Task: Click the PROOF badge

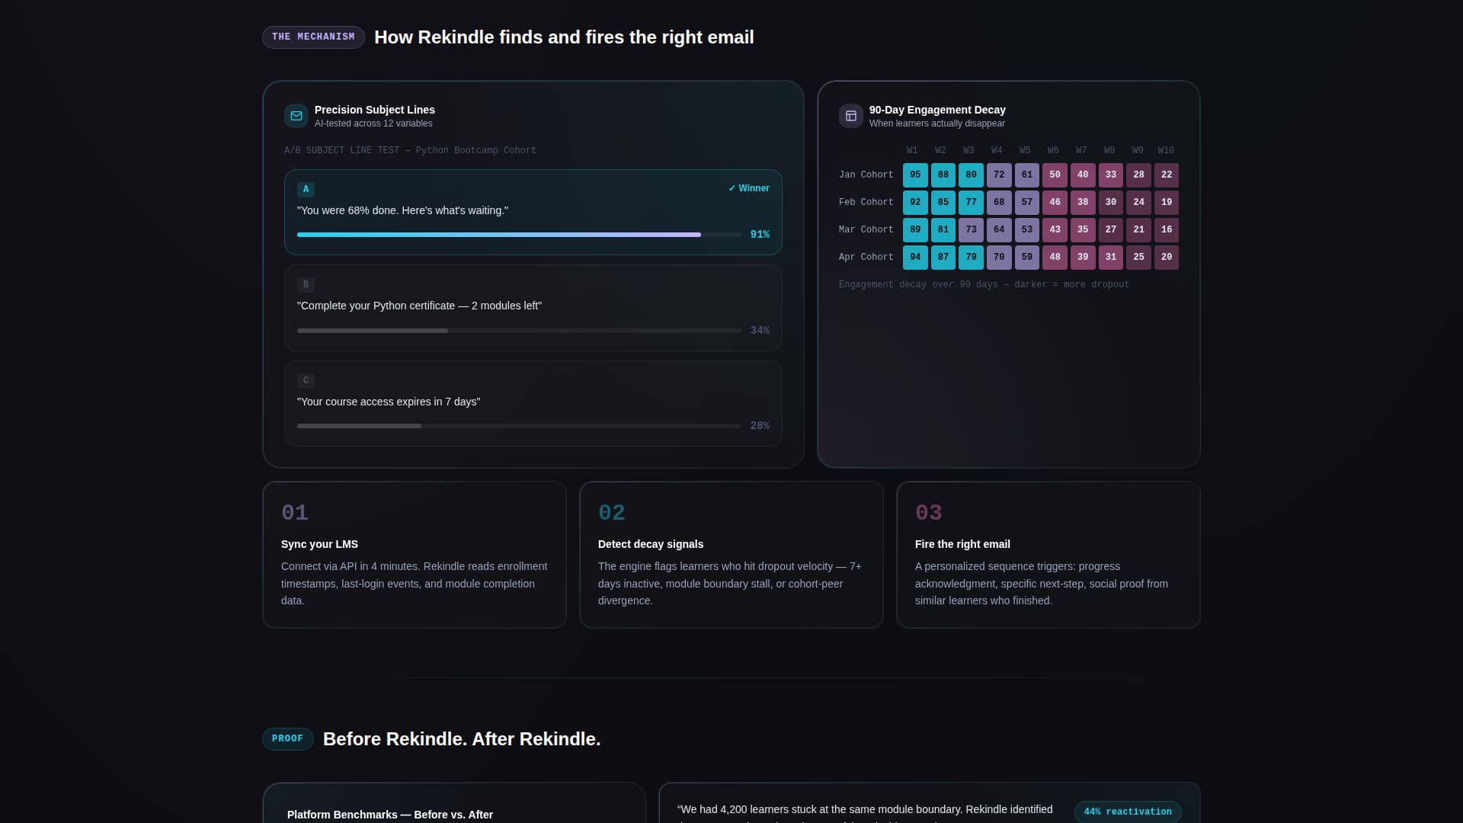Action: click(x=287, y=739)
